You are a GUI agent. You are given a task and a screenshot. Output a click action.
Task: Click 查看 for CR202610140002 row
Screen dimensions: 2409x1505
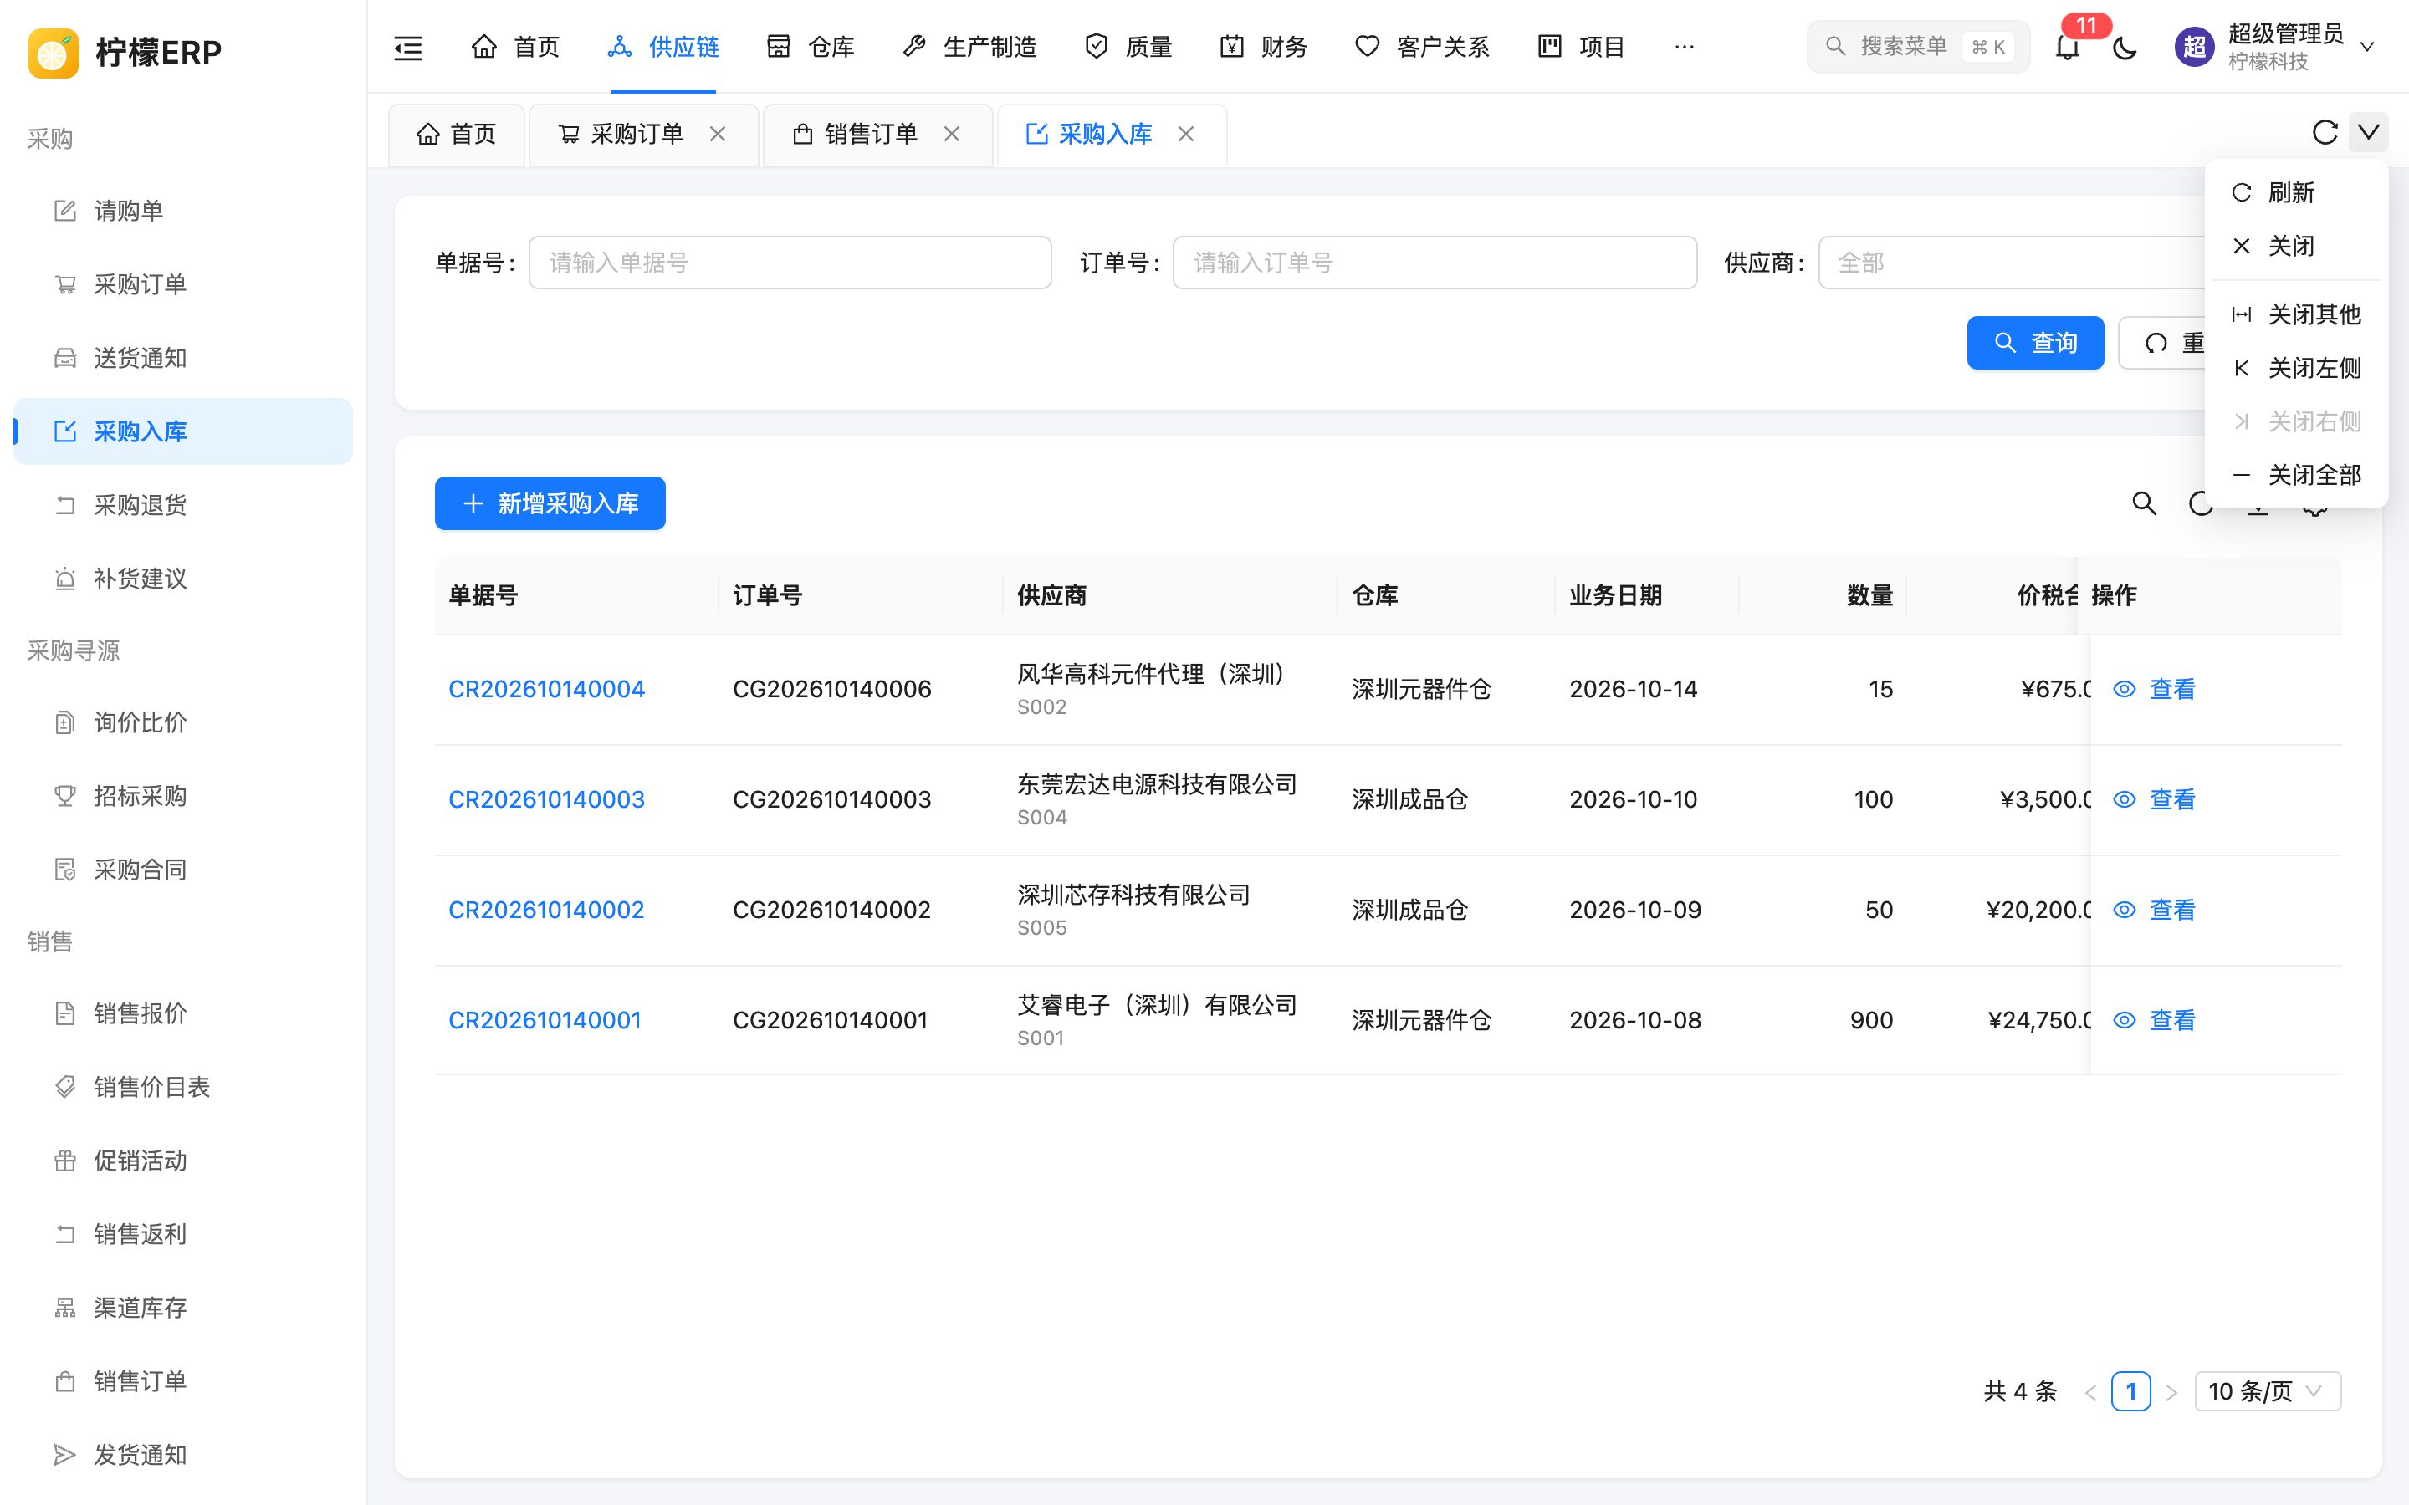point(2154,910)
